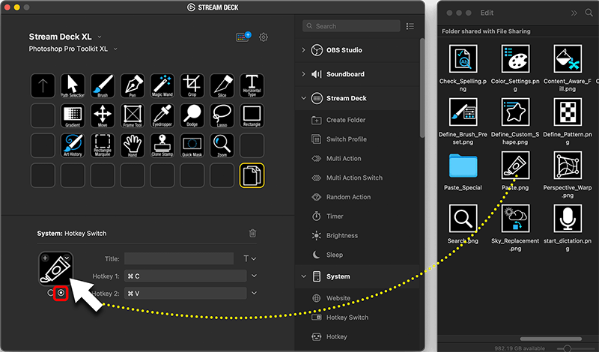Screen dimensions: 599x352
Task: Open the title font style dropdown
Action: coord(250,258)
